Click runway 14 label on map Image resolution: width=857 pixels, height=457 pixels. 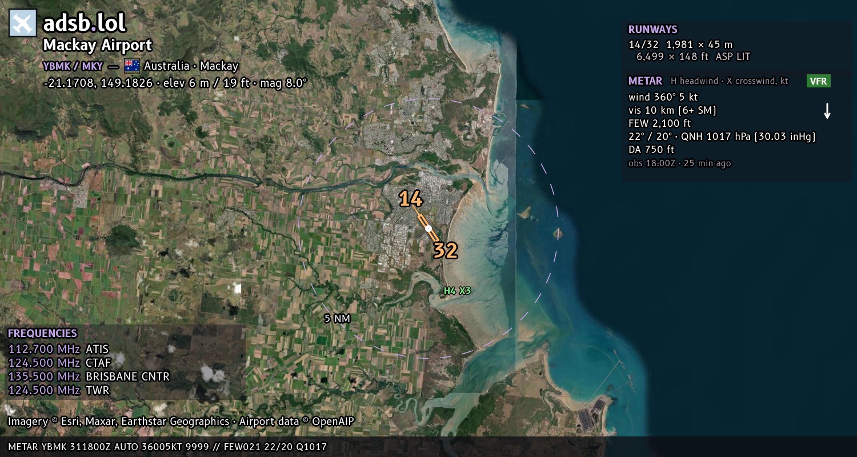pos(410,199)
